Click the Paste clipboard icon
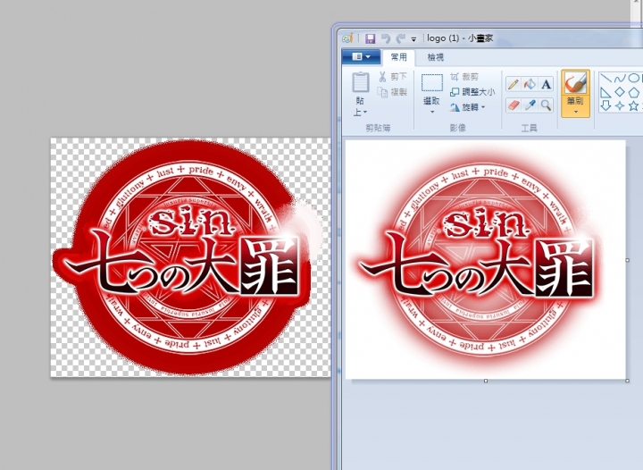Viewport: 643px width, 470px height. [361, 81]
